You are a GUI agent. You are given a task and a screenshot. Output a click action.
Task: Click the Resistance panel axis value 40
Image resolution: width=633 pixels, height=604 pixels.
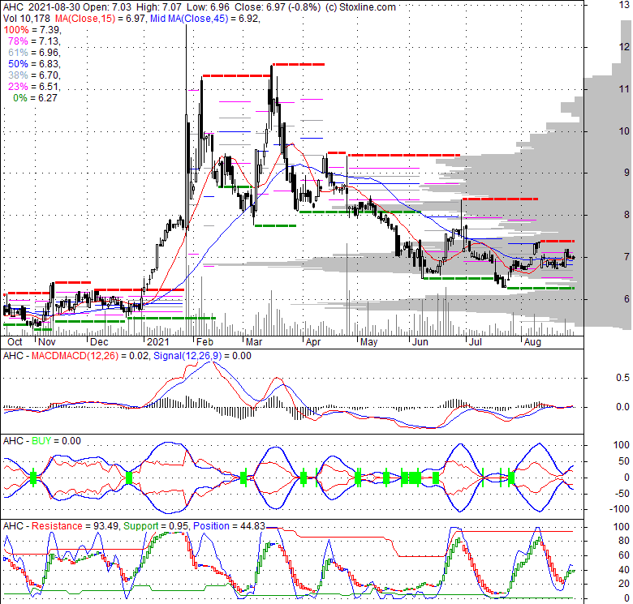[624, 570]
